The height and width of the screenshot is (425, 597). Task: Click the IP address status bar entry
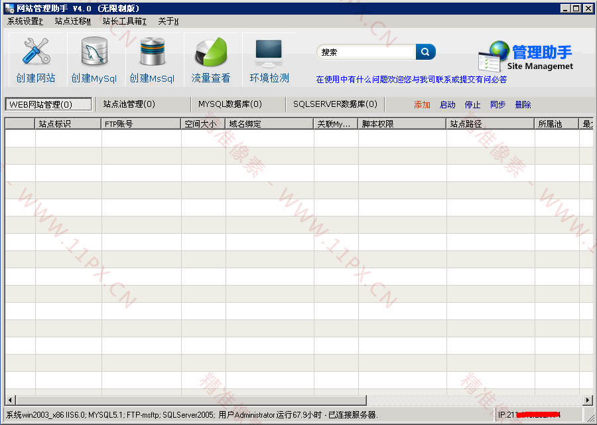coord(529,415)
